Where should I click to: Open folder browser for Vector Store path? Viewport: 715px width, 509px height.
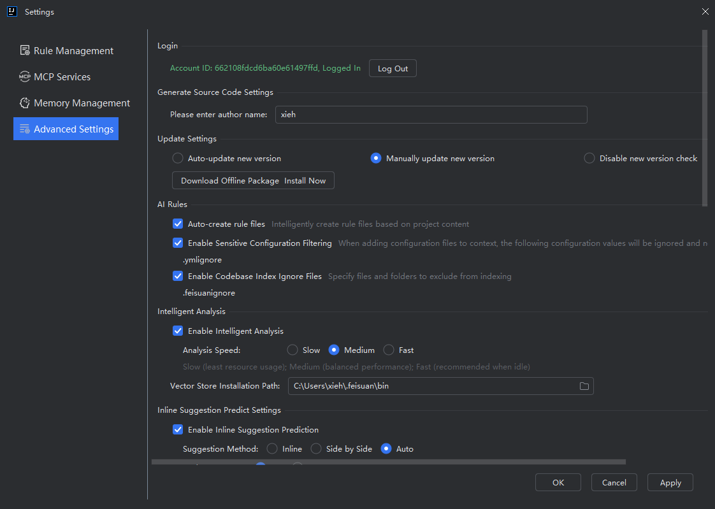[x=584, y=386]
